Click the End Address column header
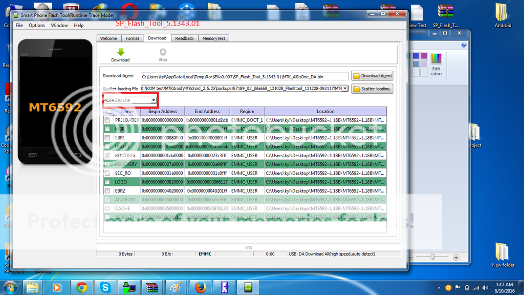 pyautogui.click(x=207, y=111)
